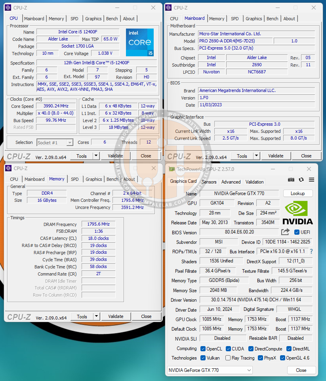
Task: Click the Memory Size value "2048 MB"
Action: click(x=218, y=290)
